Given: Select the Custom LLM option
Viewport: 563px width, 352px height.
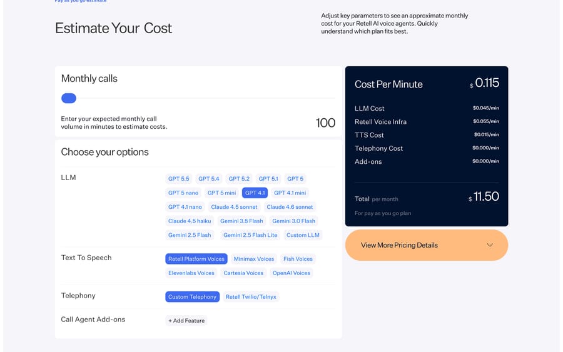Looking at the screenshot, I should tap(303, 235).
